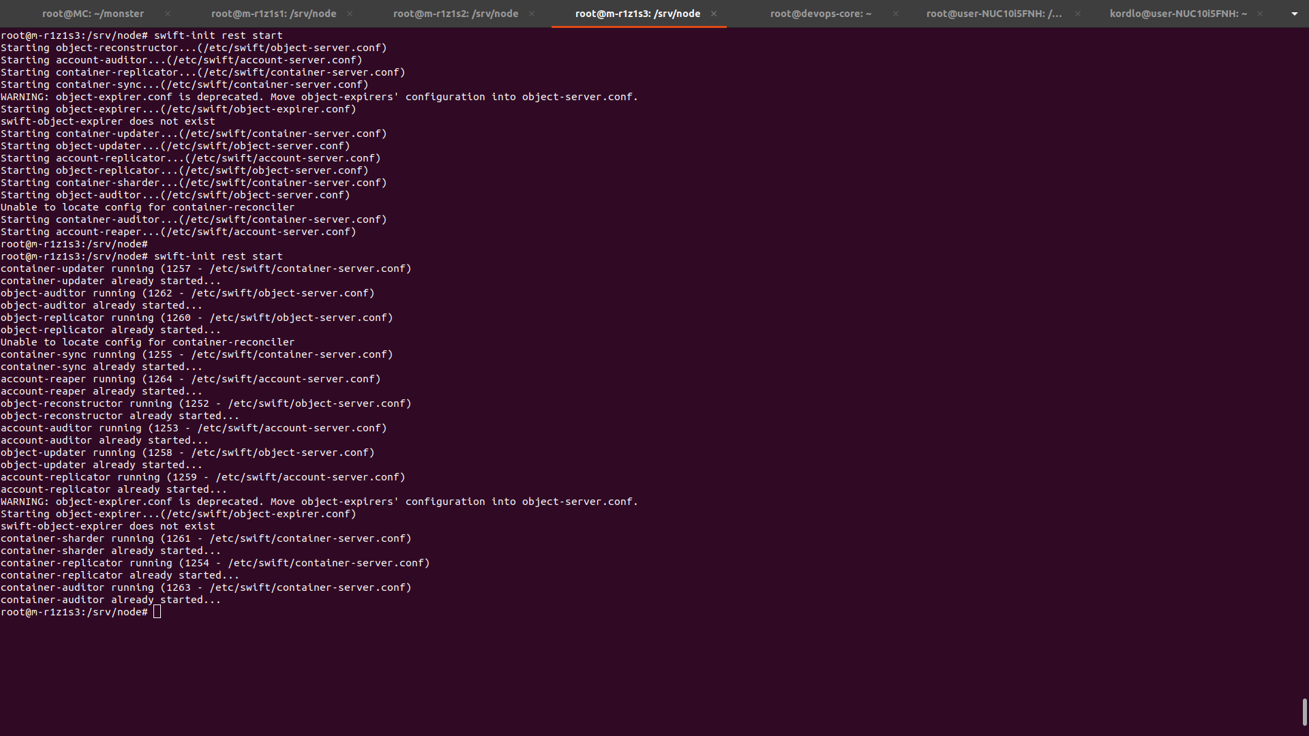This screenshot has width=1309, height=736.
Task: Click the second 'swift-init rest start' command
Action: pos(217,256)
